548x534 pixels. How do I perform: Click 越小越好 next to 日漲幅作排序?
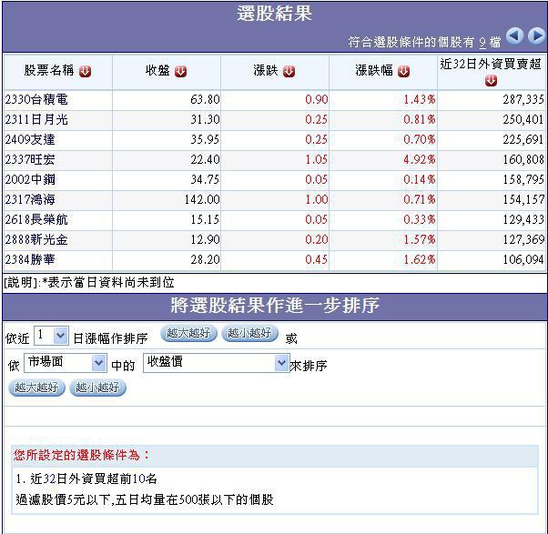coord(249,334)
